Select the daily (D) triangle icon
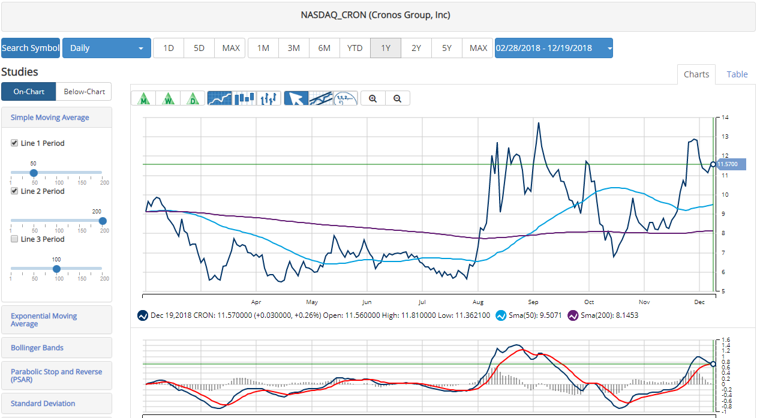757x418 pixels. click(193, 98)
